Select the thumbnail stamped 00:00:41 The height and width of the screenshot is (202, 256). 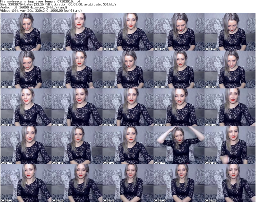point(77,32)
